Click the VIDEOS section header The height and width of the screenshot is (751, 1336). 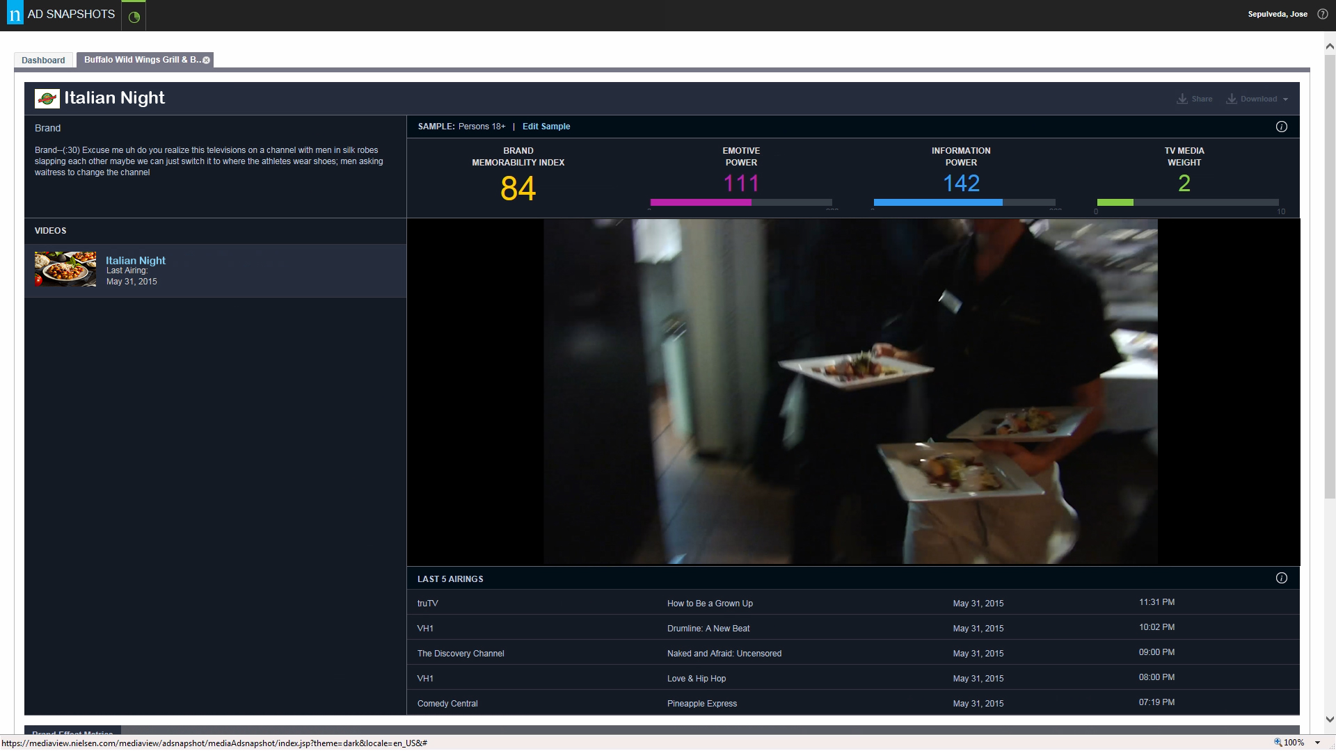pos(51,231)
